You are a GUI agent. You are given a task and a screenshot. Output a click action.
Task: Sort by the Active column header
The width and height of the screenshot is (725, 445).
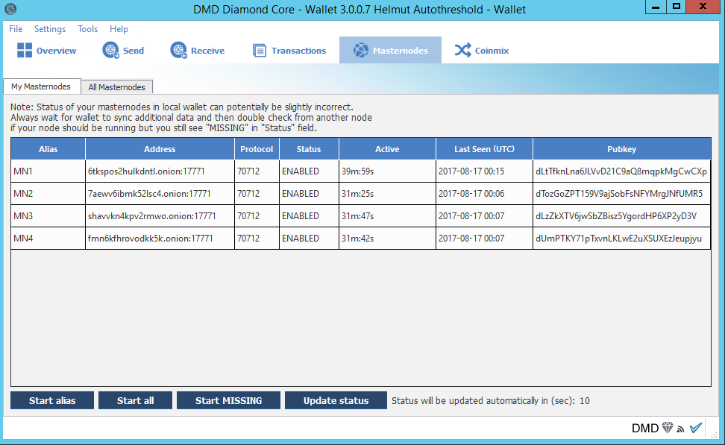[387, 149]
